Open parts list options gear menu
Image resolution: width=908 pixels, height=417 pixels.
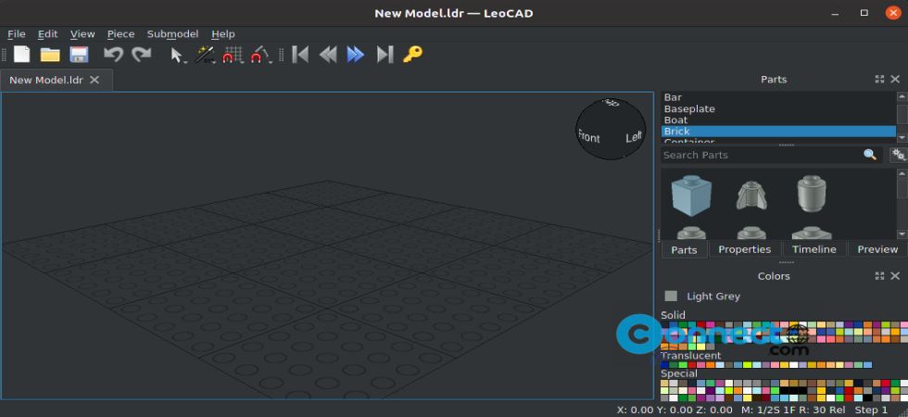click(898, 155)
